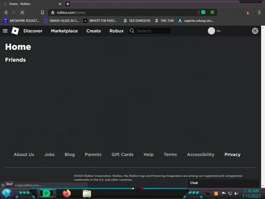Image resolution: width=265 pixels, height=199 pixels.
Task: Open Robux in Roblox navbar
Action: tap(116, 31)
